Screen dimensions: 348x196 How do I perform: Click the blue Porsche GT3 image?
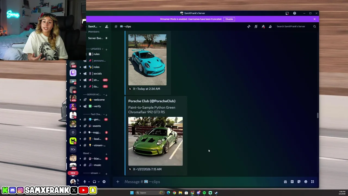click(147, 60)
